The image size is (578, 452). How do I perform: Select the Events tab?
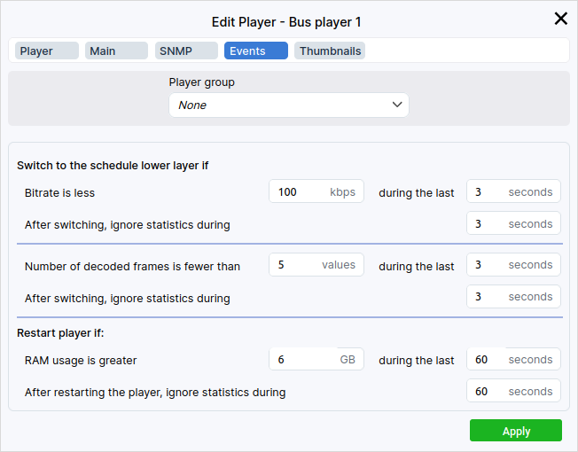[255, 51]
